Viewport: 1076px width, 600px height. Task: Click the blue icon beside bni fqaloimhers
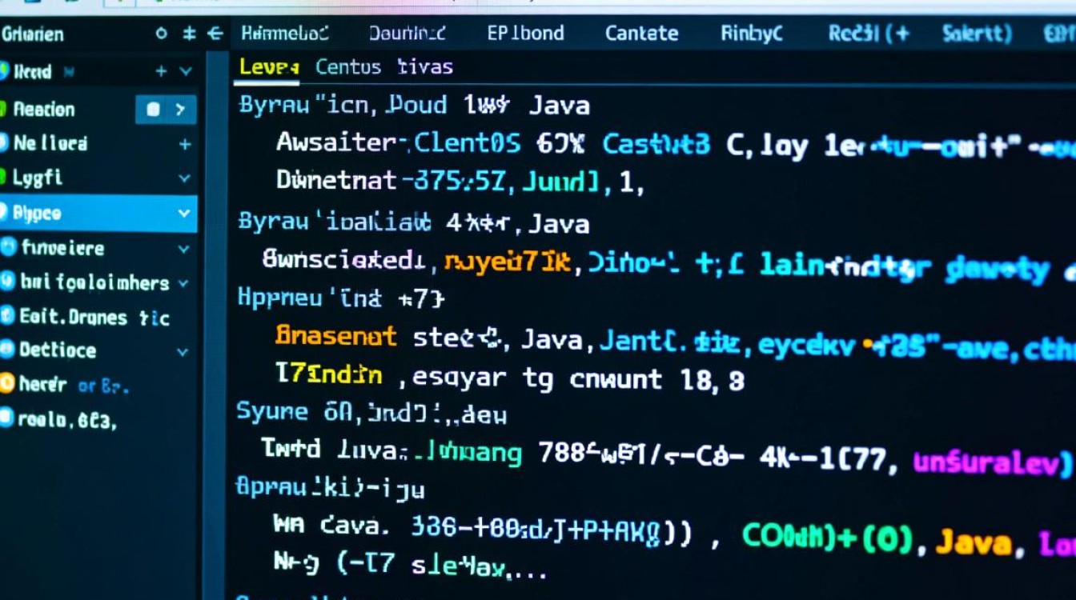[8, 282]
